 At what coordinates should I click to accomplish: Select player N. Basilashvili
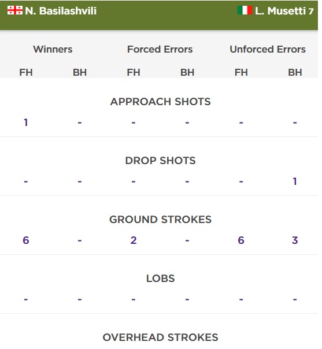(x=61, y=10)
